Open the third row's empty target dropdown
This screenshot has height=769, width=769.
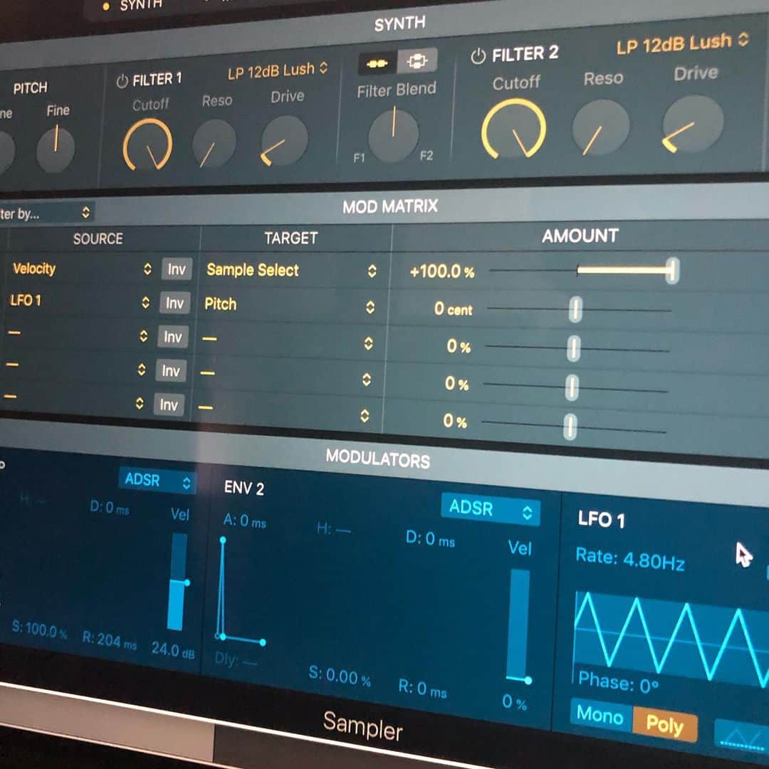(x=288, y=340)
